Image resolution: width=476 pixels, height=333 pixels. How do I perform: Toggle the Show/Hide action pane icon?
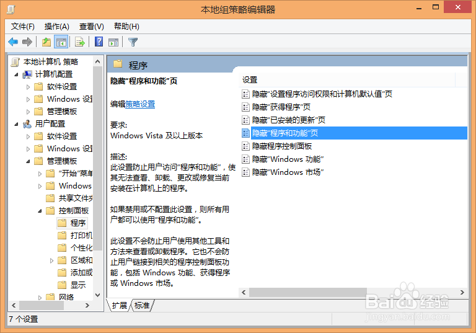(x=113, y=42)
